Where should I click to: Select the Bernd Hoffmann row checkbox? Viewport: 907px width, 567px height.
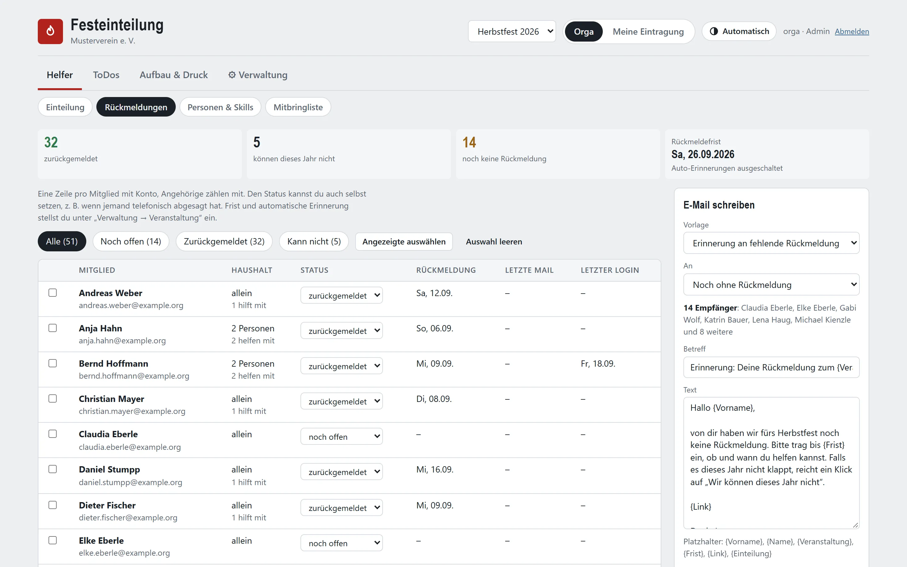pos(53,364)
